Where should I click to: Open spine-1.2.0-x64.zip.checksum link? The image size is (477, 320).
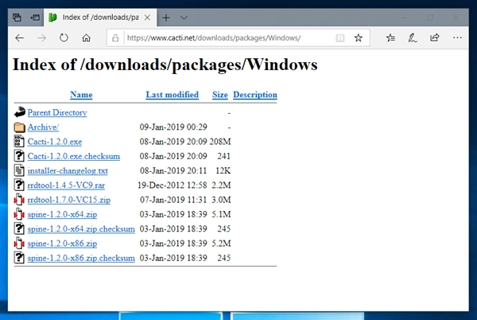pyautogui.click(x=81, y=229)
